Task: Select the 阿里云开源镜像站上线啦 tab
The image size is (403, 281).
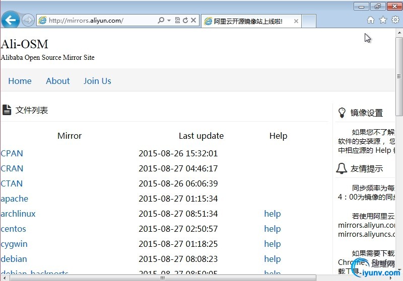Action: coord(251,21)
